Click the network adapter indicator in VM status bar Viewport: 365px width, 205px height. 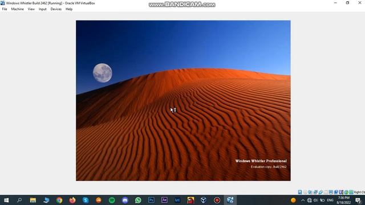(x=315, y=192)
